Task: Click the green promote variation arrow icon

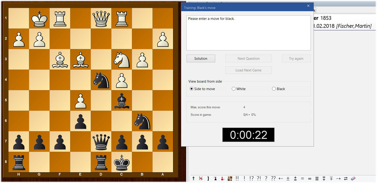Action: [194, 178]
